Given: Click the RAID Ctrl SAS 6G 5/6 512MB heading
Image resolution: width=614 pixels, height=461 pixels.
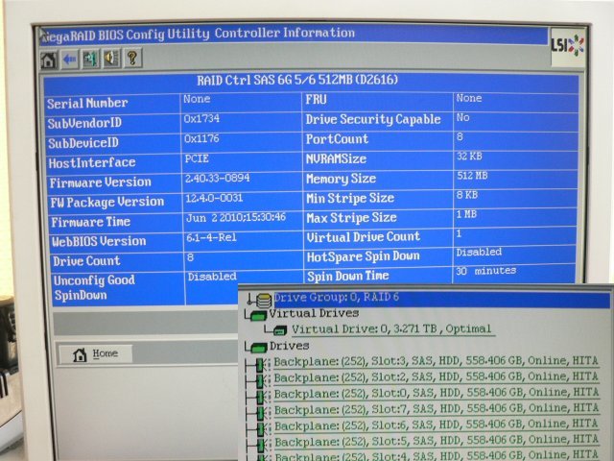Looking at the screenshot, I should (x=297, y=80).
